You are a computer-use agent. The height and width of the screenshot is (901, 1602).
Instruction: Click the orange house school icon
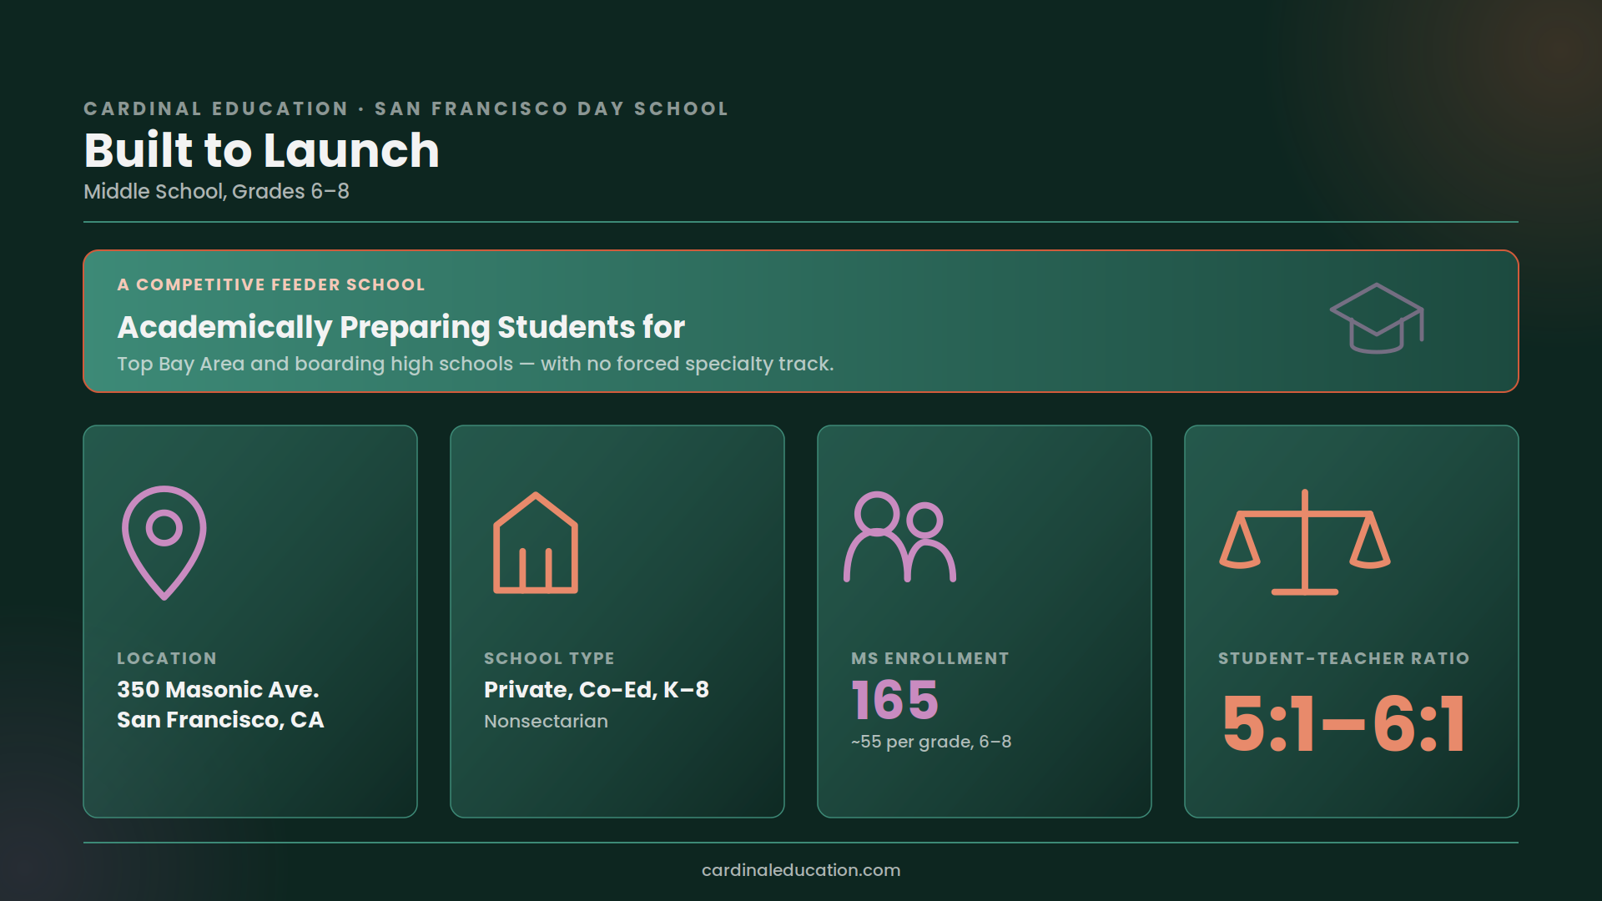[536, 542]
